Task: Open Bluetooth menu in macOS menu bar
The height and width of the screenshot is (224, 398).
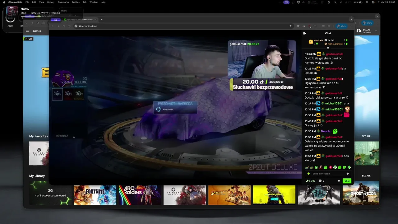Action: point(341,2)
